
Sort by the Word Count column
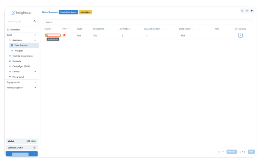[186, 29]
